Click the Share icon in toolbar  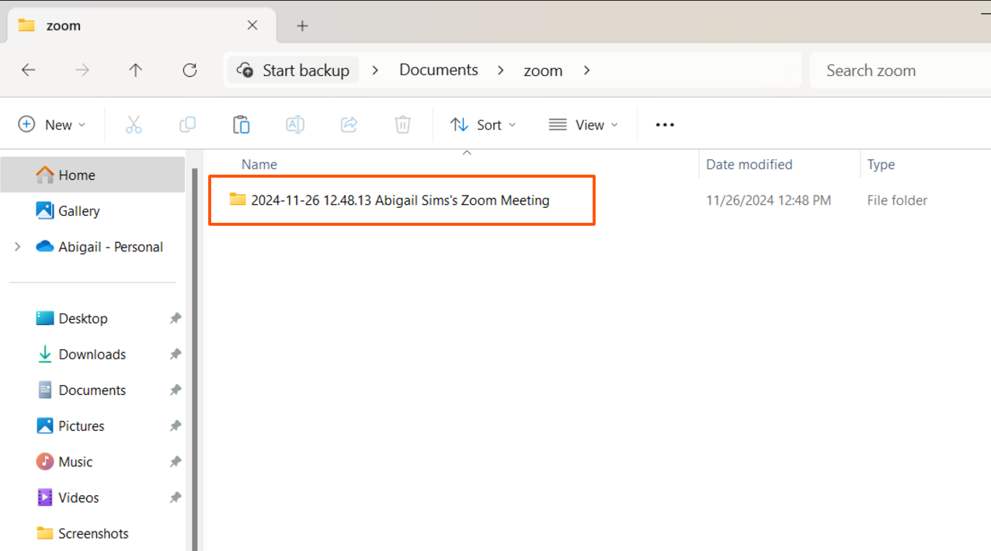click(x=349, y=125)
